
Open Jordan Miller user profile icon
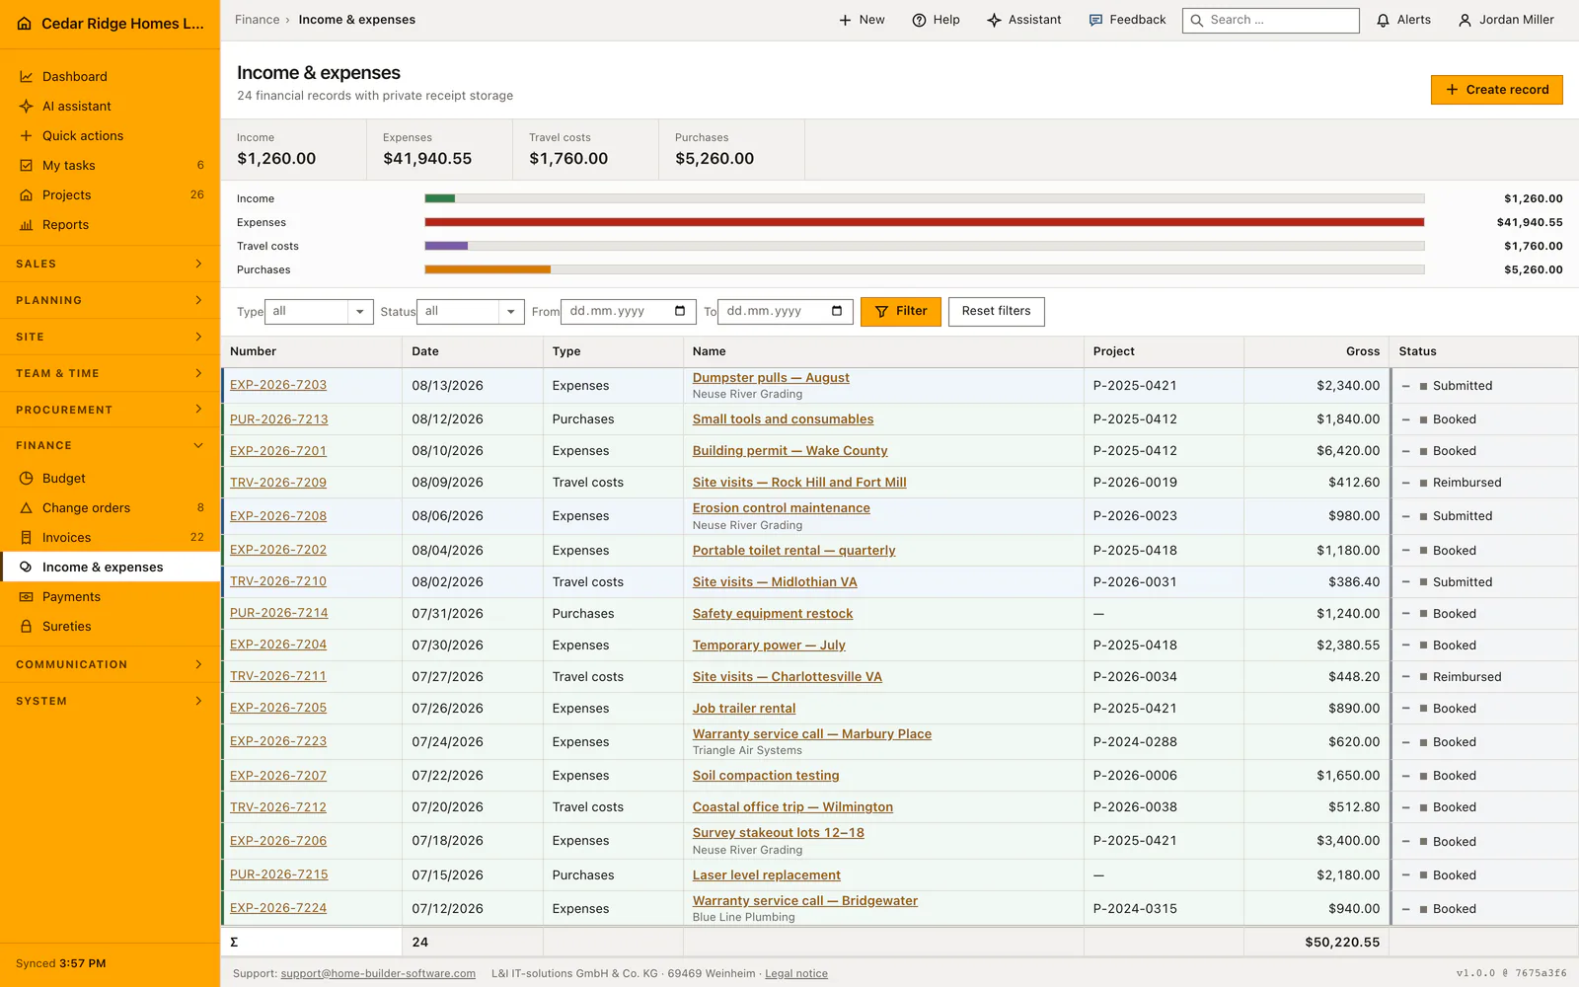tap(1466, 20)
